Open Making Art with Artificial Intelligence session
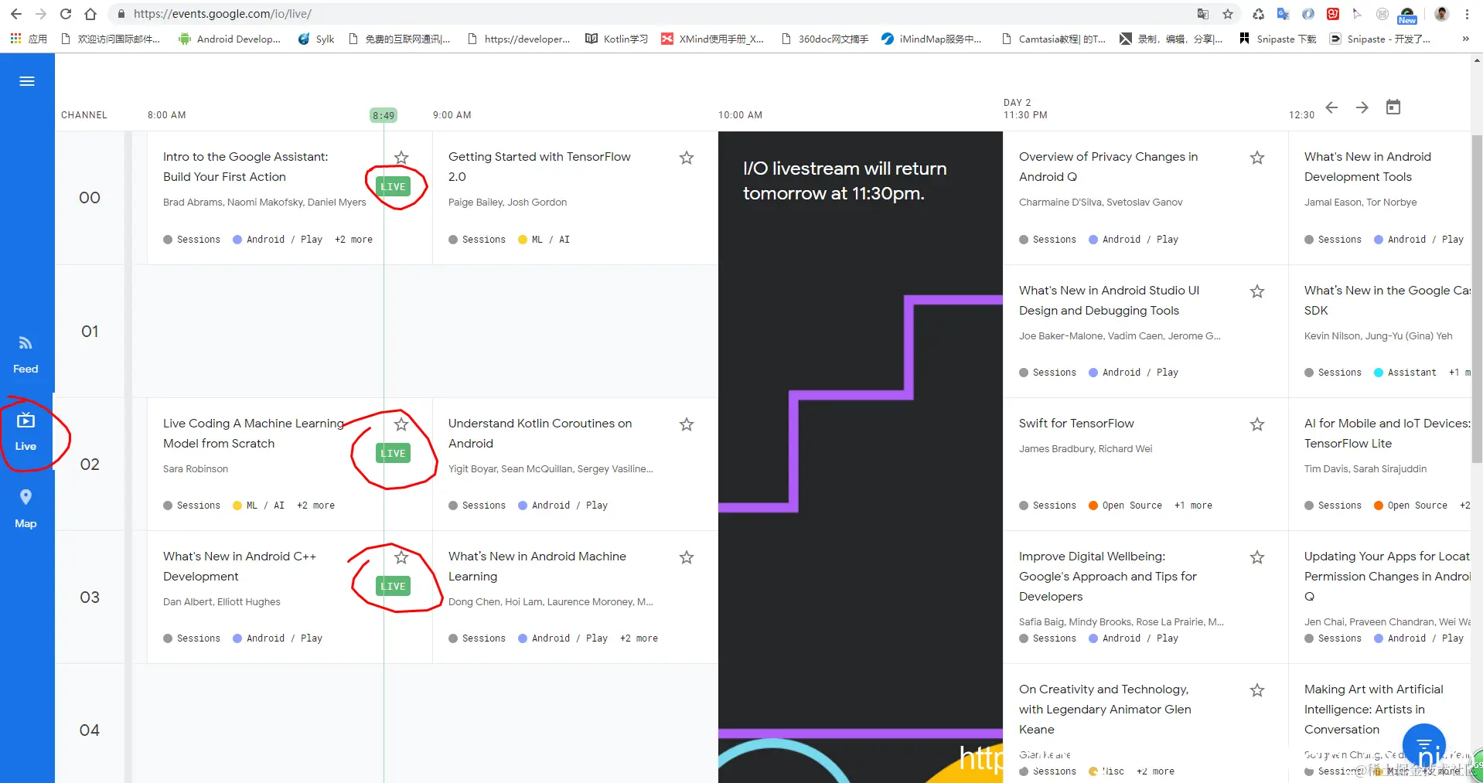This screenshot has height=783, width=1483. 1373,709
